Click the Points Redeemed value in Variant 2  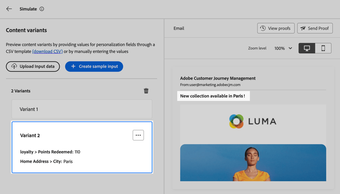pos(77,152)
